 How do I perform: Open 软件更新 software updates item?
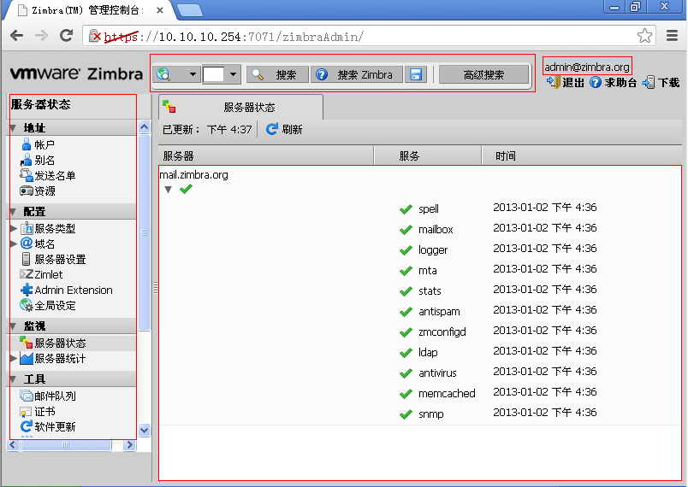pos(48,426)
